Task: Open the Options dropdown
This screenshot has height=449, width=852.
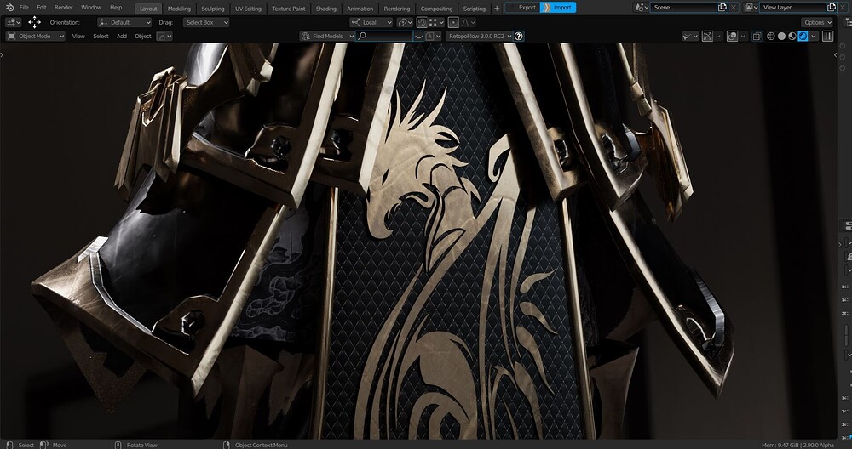Action: [x=817, y=22]
